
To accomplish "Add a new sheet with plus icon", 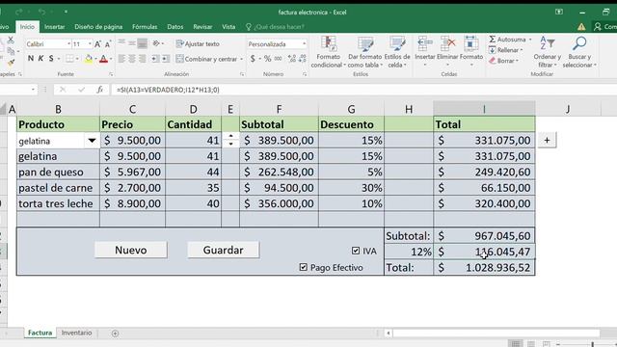I will pyautogui.click(x=115, y=334).
